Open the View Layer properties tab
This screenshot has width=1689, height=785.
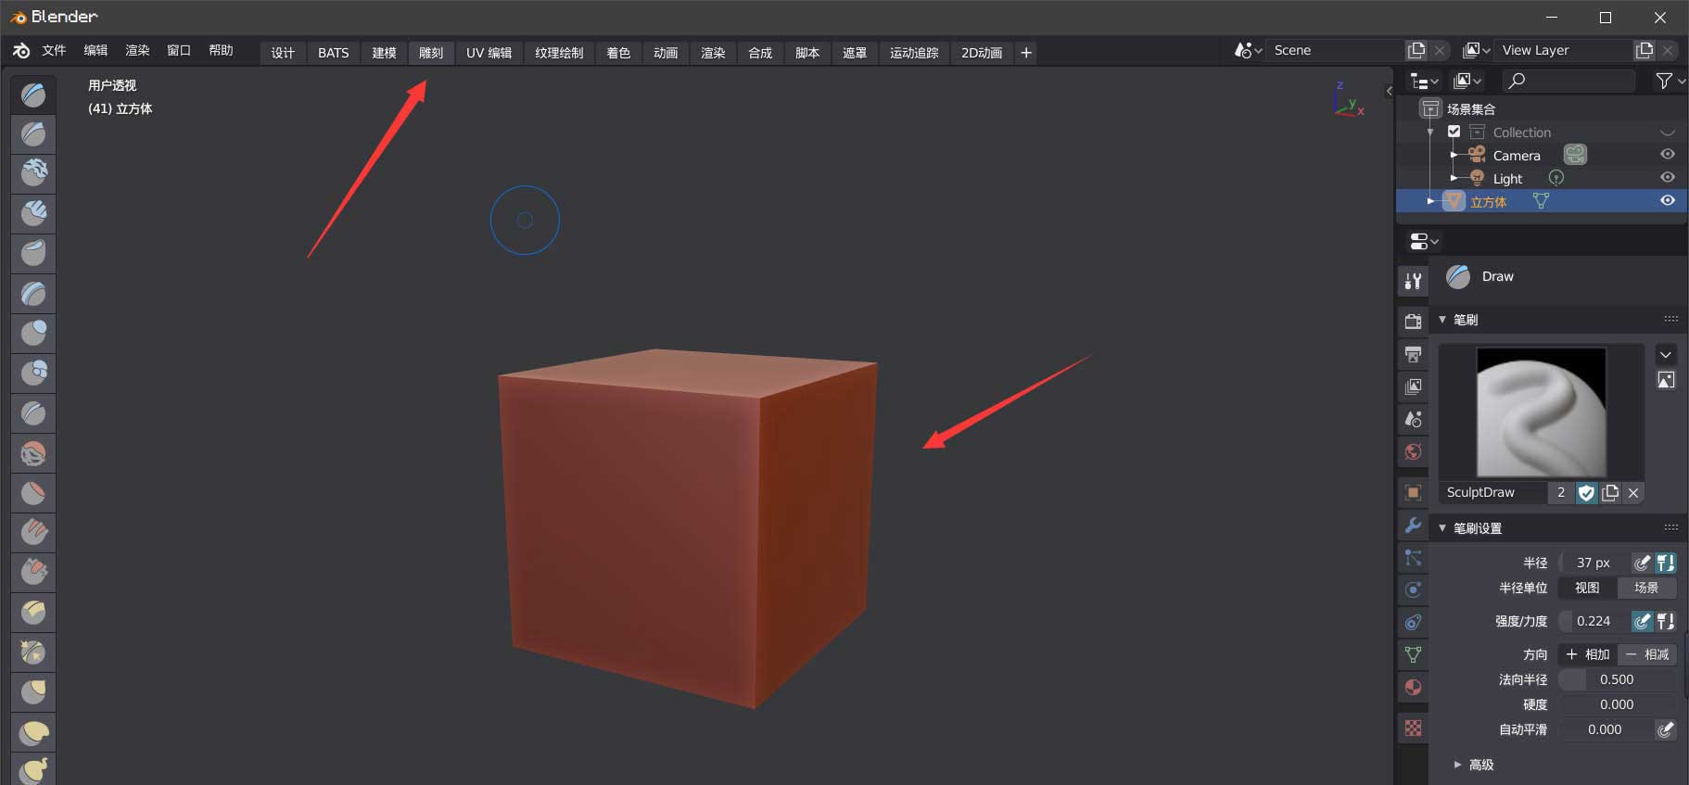[1413, 386]
